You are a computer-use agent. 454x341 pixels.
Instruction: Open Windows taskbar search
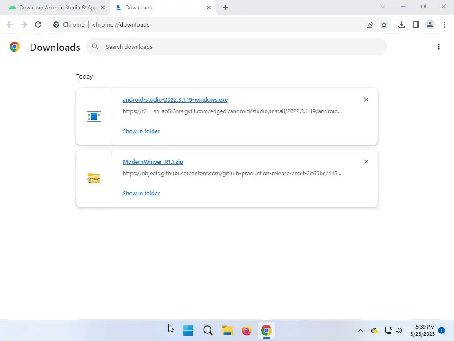tap(208, 330)
